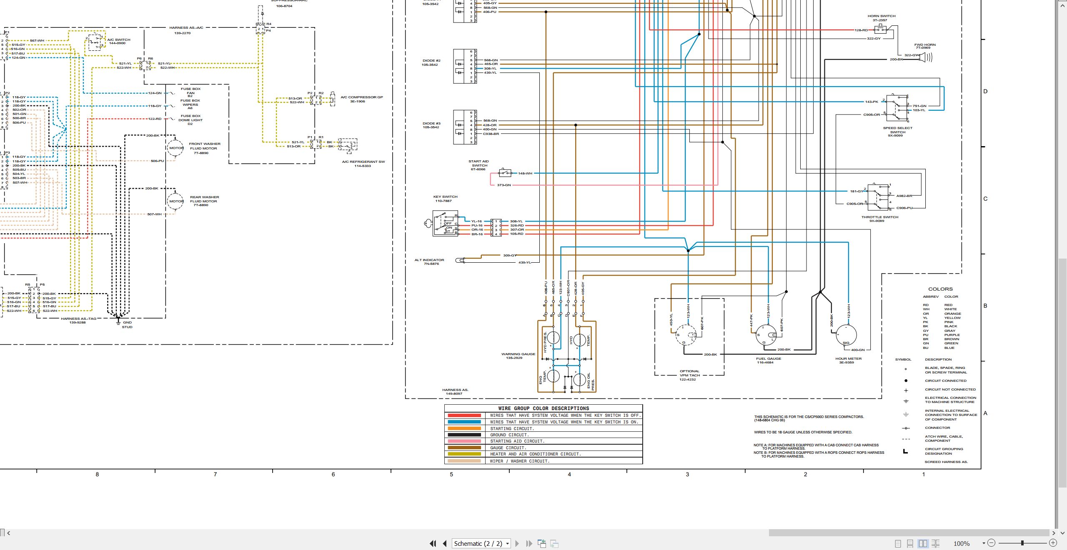The height and width of the screenshot is (550, 1067).
Task: Click the zoom out minus button
Action: pos(992,543)
